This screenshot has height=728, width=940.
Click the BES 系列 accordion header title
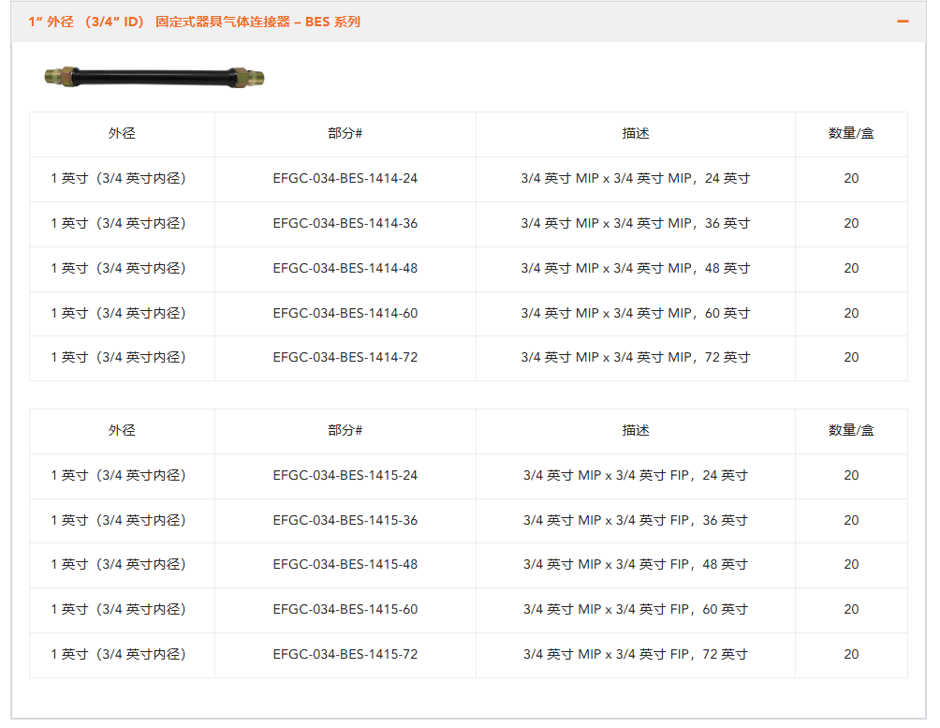click(x=194, y=22)
